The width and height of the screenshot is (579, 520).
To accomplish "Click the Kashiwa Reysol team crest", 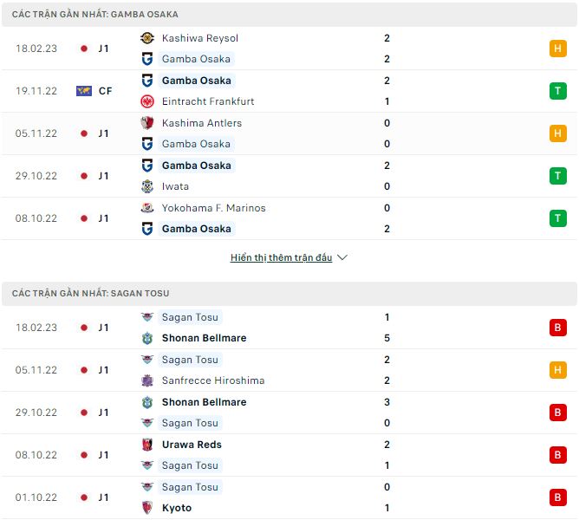I will coord(146,38).
